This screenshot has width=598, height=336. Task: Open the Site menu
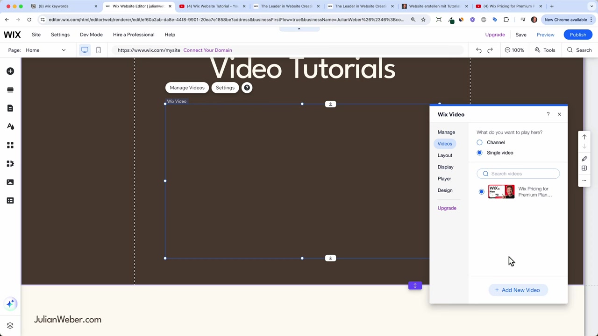[x=36, y=35]
